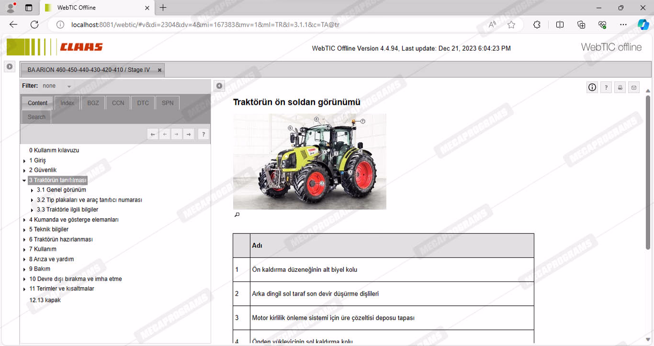
Task: Expand the '3.1 Genel görünüm' subsection
Action: (x=32, y=190)
